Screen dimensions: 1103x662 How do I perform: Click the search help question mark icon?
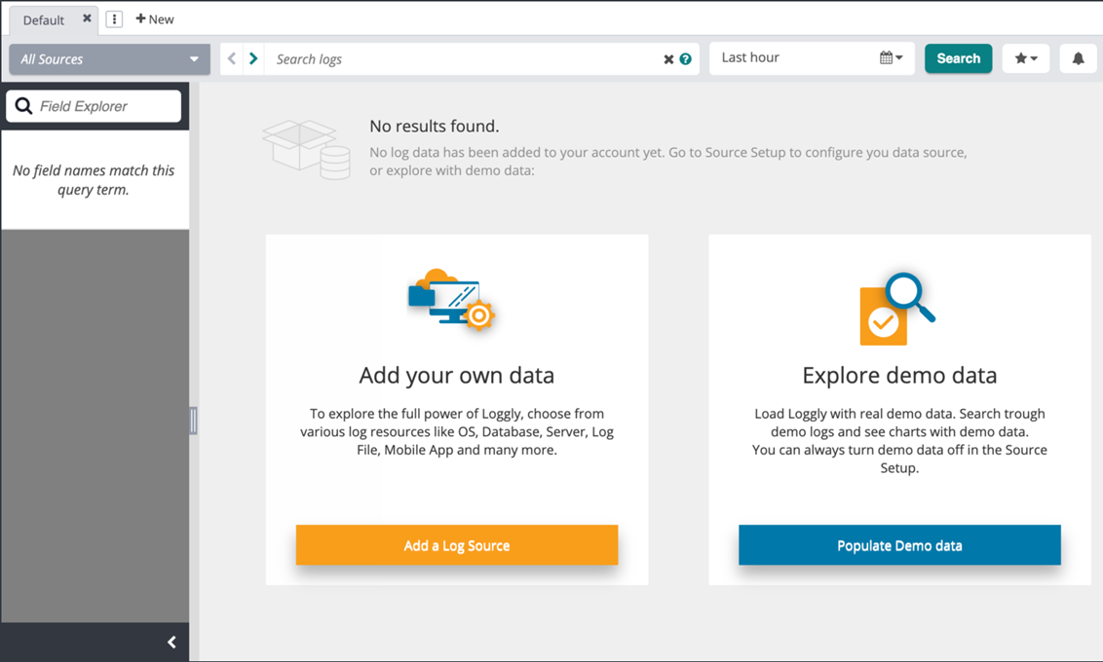686,59
